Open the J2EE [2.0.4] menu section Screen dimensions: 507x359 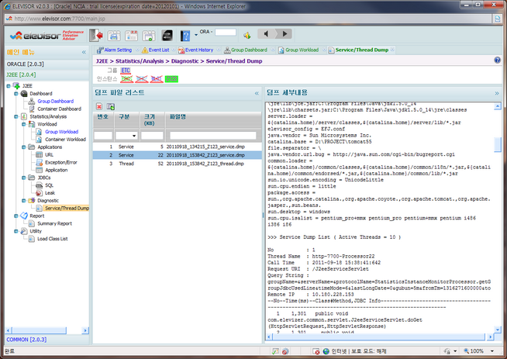(x=47, y=74)
